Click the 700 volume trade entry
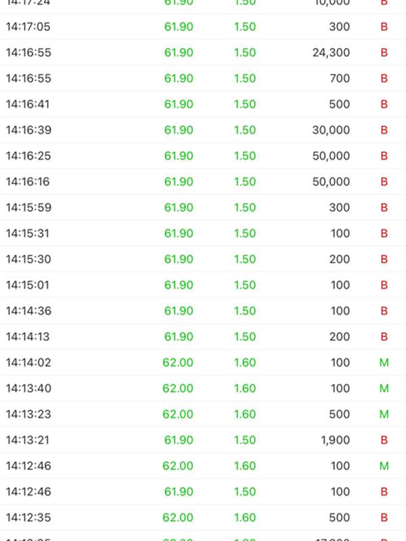This screenshot has width=406, height=541. click(340, 78)
